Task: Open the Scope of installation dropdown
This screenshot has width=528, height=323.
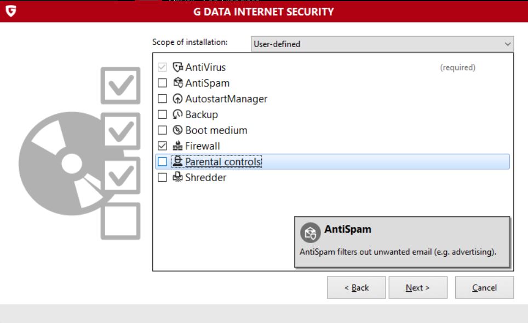Action: point(382,44)
